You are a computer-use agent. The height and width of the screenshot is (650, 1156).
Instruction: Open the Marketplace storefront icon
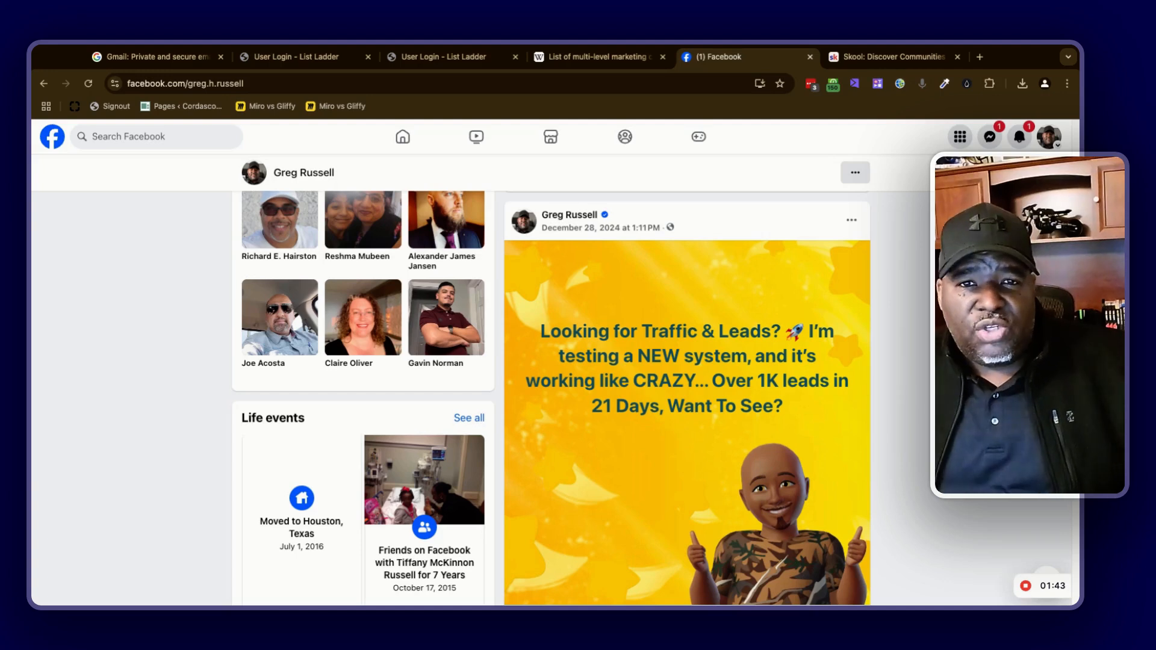point(550,137)
